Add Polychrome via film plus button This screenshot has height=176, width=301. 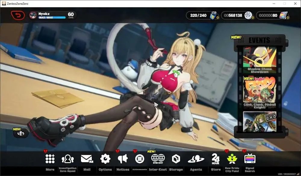pos(287,18)
